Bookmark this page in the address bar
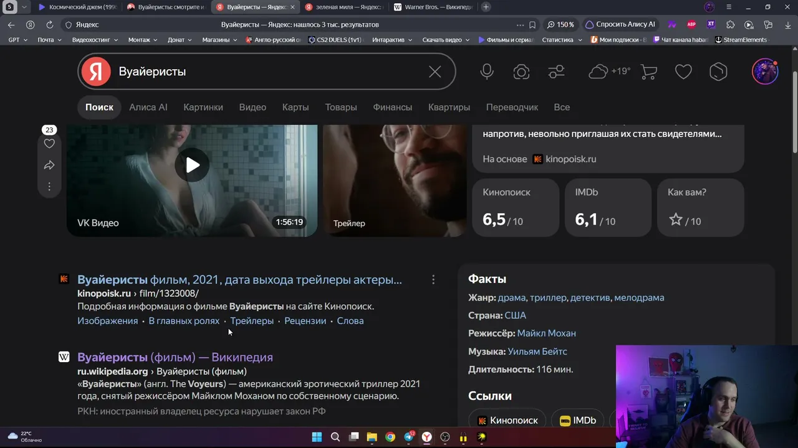The image size is (798, 448). tap(532, 25)
